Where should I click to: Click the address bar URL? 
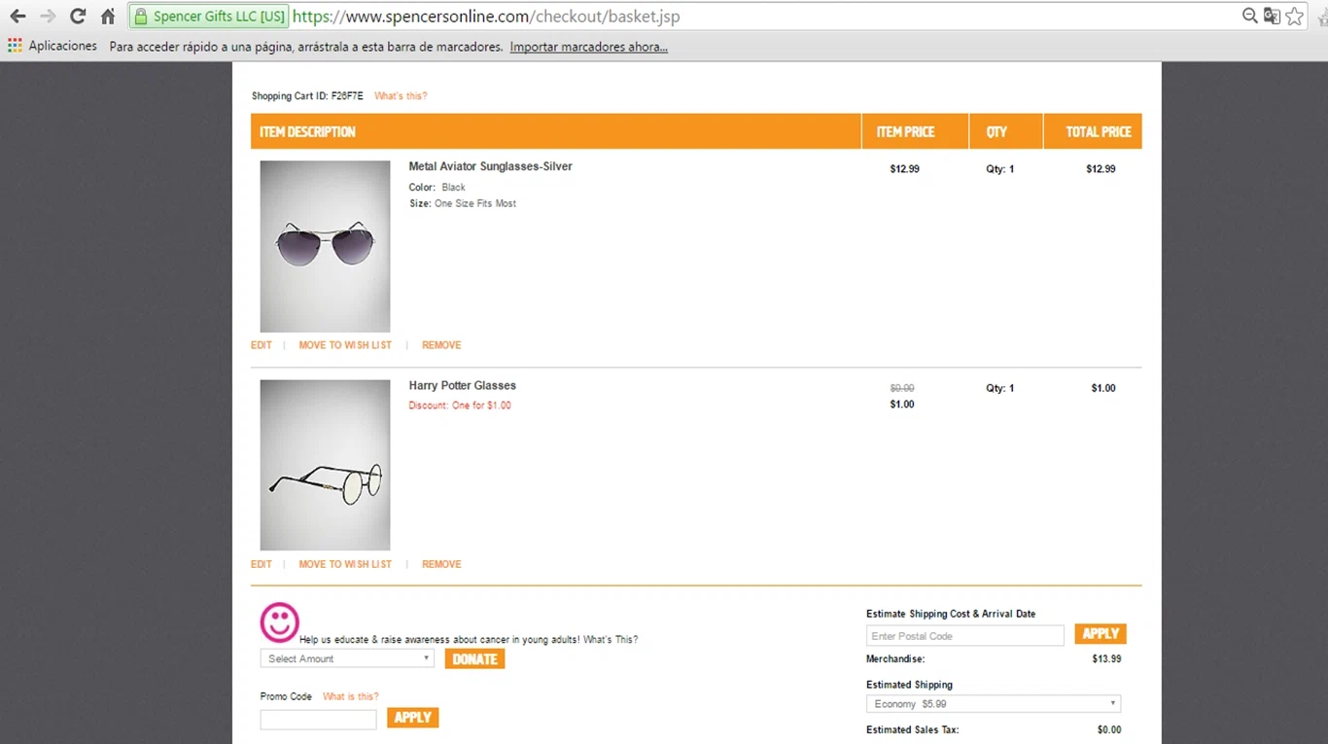click(486, 17)
